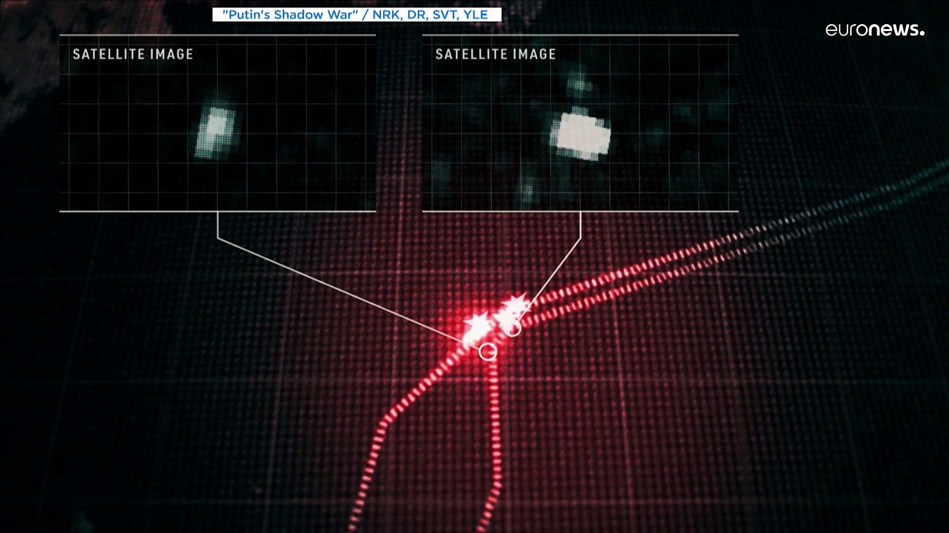The height and width of the screenshot is (533, 949).
Task: Click the upper circle marker near stars
Action: point(513,328)
